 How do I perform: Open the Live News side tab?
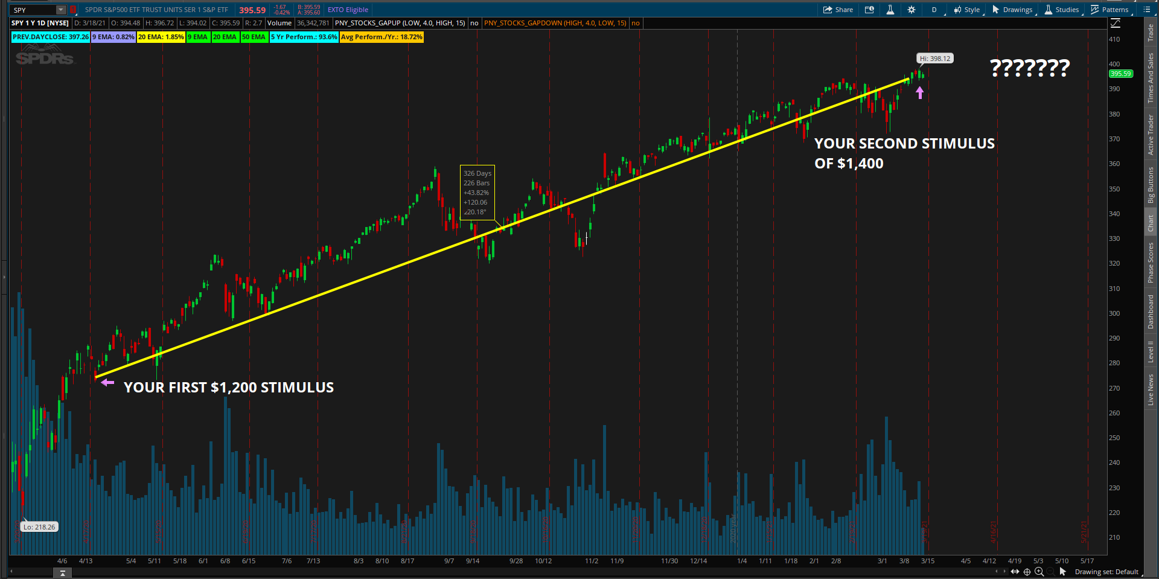[x=1151, y=389]
